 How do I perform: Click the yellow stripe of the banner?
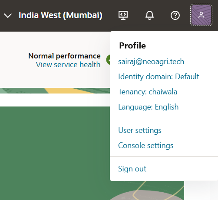(x=69, y=90)
